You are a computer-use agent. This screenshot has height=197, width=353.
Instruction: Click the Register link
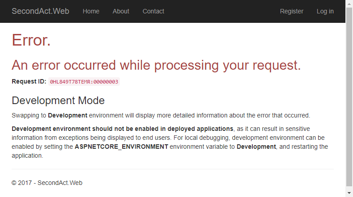click(292, 11)
